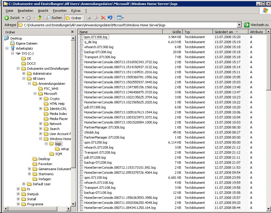Screen dimensions: 271x213
Task: Go up one folder level icon
Action: tap(40, 18)
